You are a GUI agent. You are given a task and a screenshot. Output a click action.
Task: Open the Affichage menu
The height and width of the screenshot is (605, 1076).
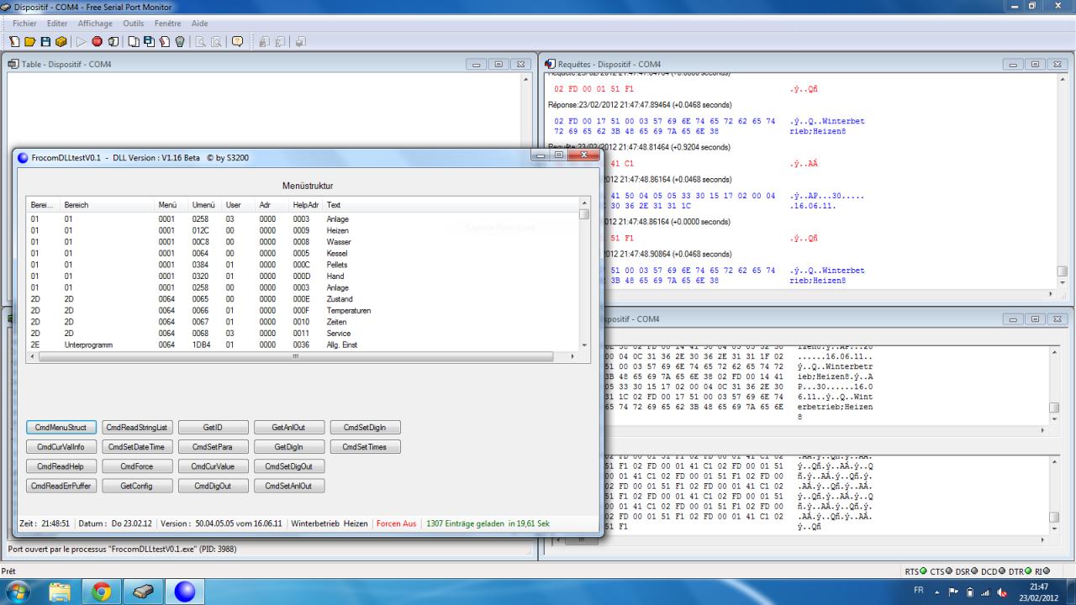pos(95,24)
